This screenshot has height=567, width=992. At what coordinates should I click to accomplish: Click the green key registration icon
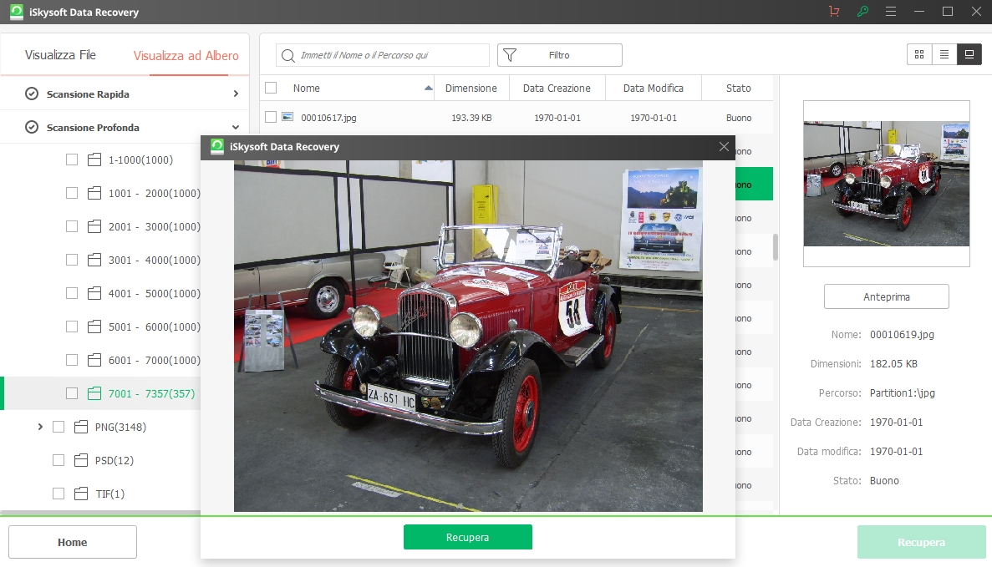coord(862,12)
